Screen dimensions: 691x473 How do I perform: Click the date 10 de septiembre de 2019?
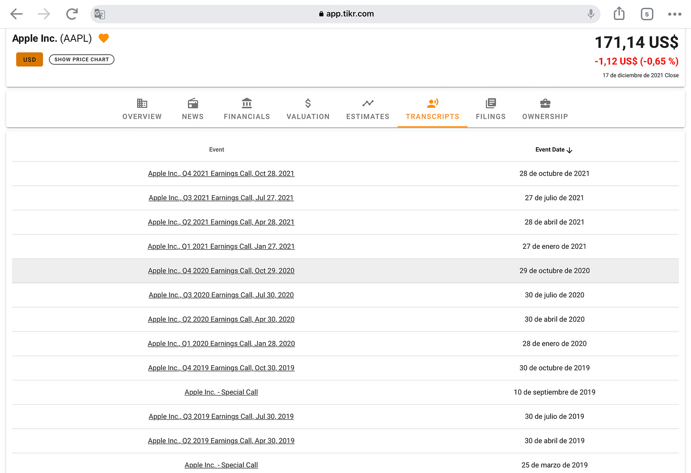554,392
